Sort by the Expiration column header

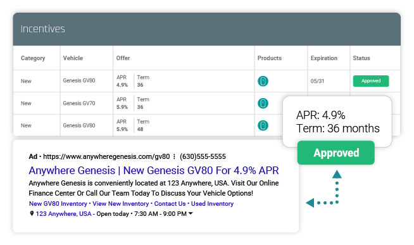(324, 58)
